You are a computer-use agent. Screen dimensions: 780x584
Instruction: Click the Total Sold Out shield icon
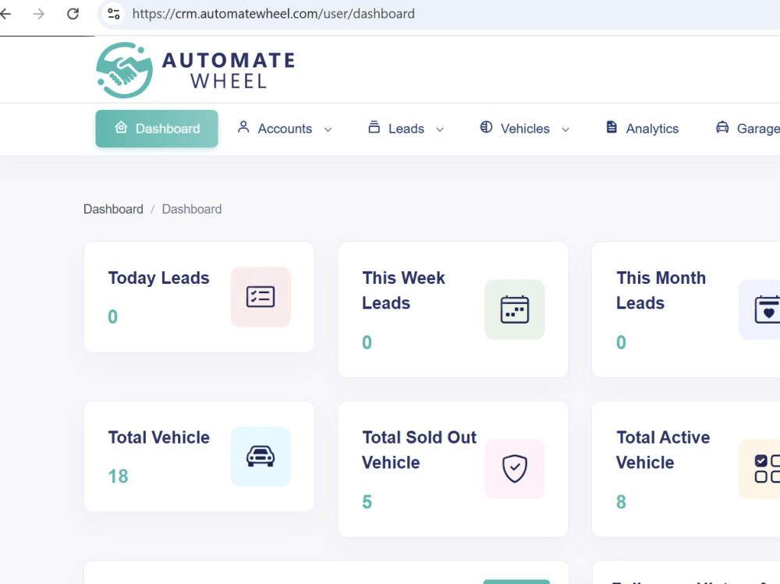point(515,469)
